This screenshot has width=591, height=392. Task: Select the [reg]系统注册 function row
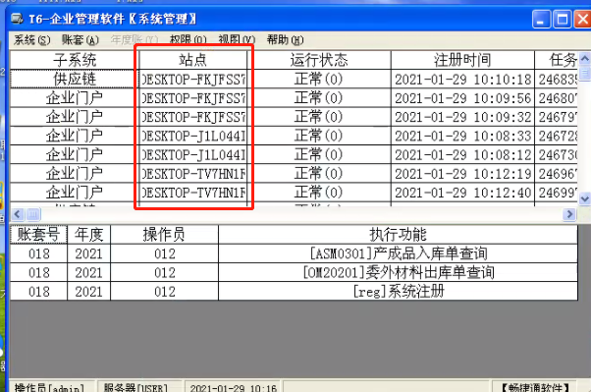pos(294,291)
